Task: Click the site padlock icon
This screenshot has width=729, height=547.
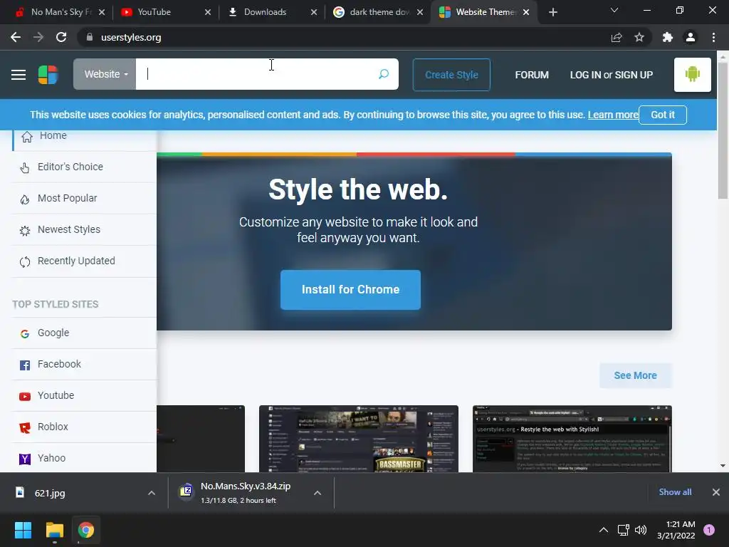Action: [x=90, y=37]
